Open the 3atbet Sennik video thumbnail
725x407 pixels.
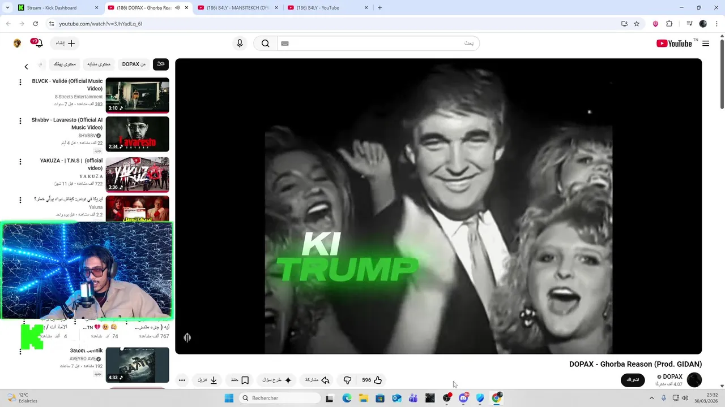138,365
